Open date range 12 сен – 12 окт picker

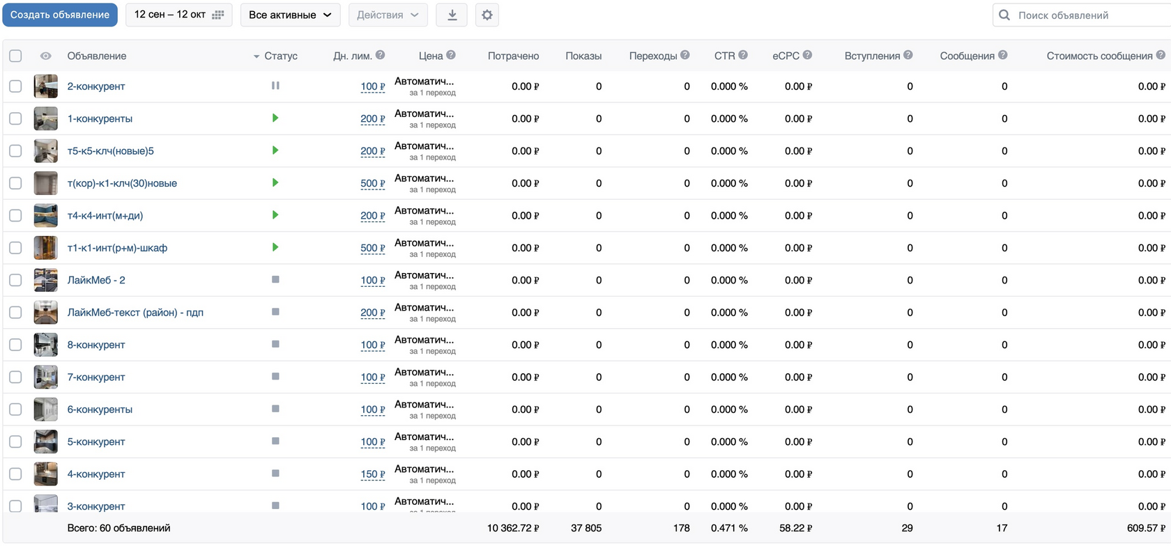click(178, 15)
